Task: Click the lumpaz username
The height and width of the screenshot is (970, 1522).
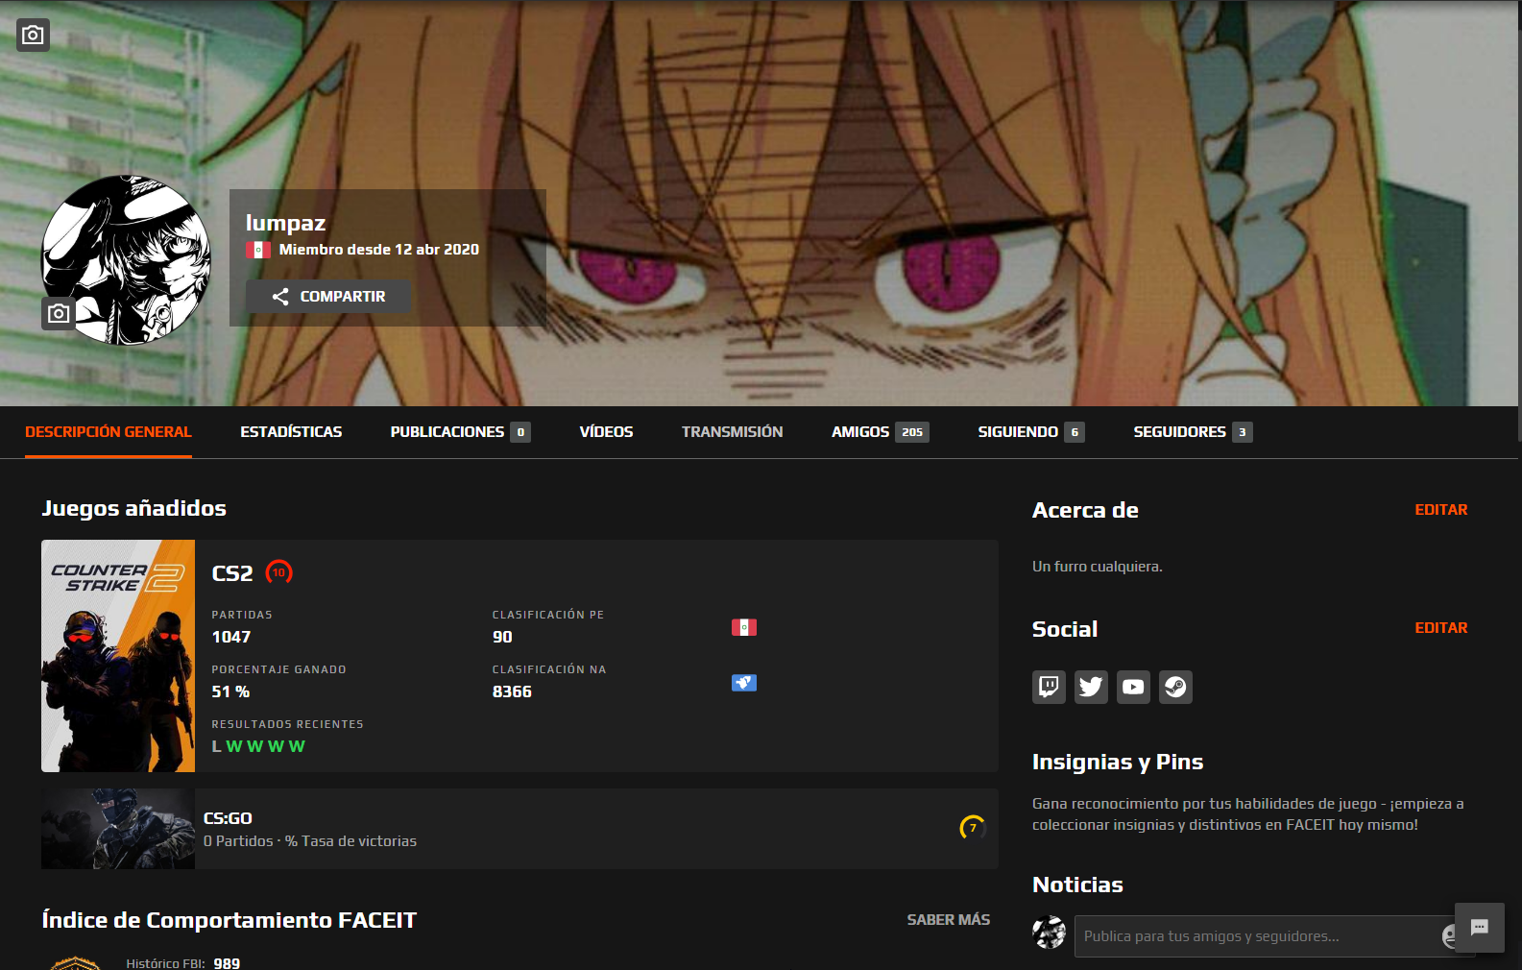Action: click(x=286, y=224)
